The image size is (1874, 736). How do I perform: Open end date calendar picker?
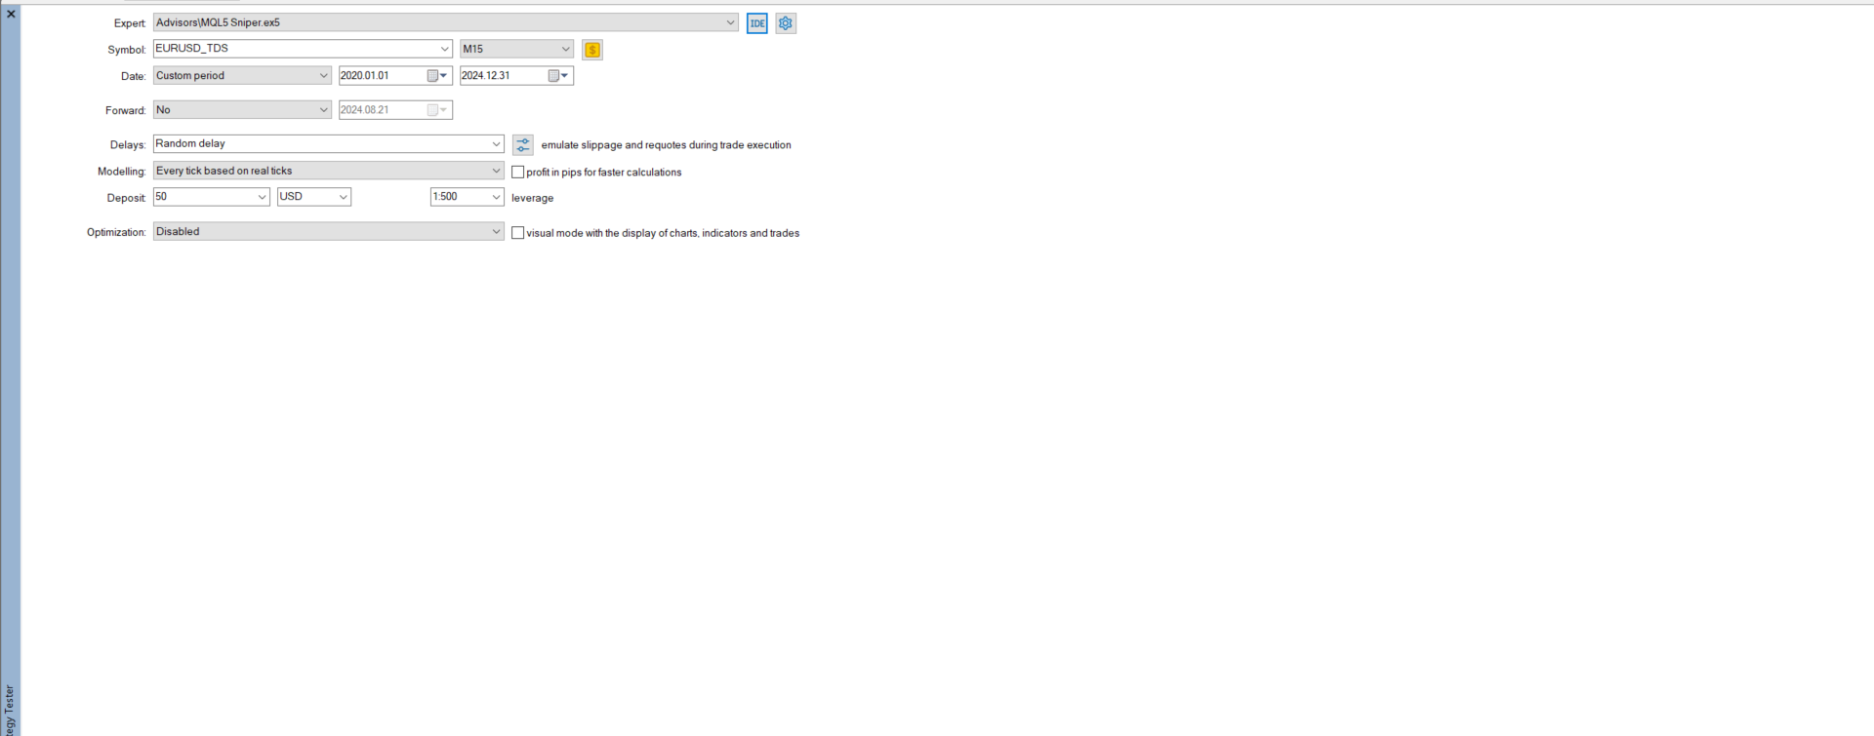pyautogui.click(x=558, y=76)
